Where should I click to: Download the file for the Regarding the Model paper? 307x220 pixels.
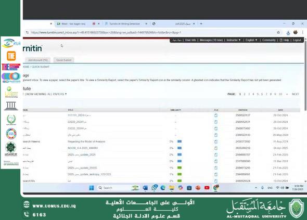(216, 141)
